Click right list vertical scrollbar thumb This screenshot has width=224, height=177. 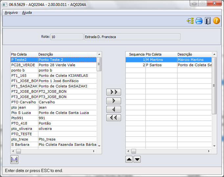click(214, 86)
